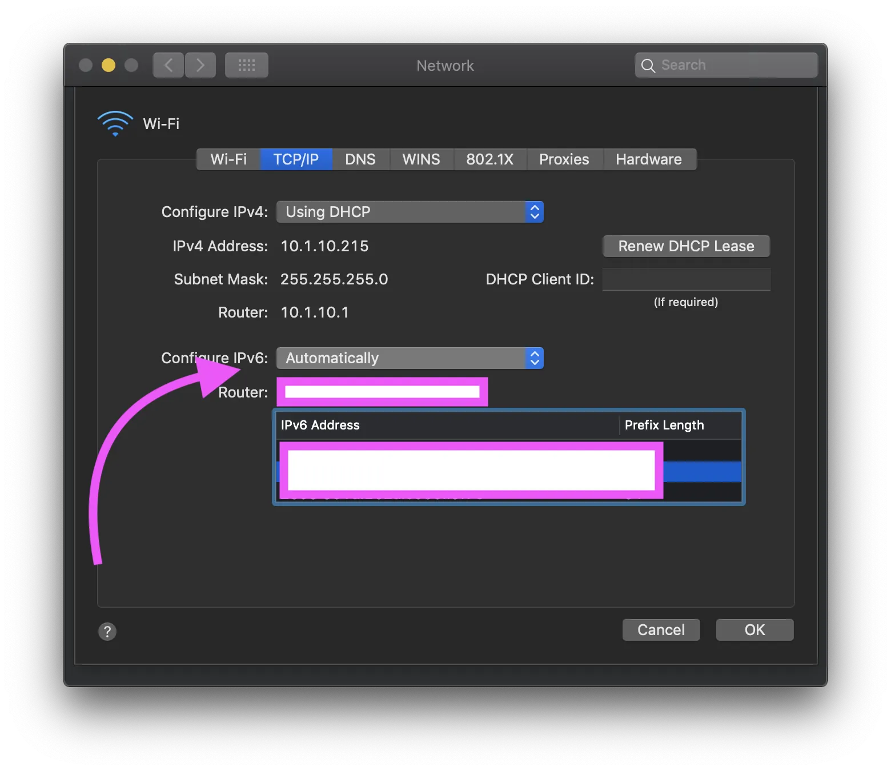Click into the DHCP Client ID field

(x=687, y=279)
